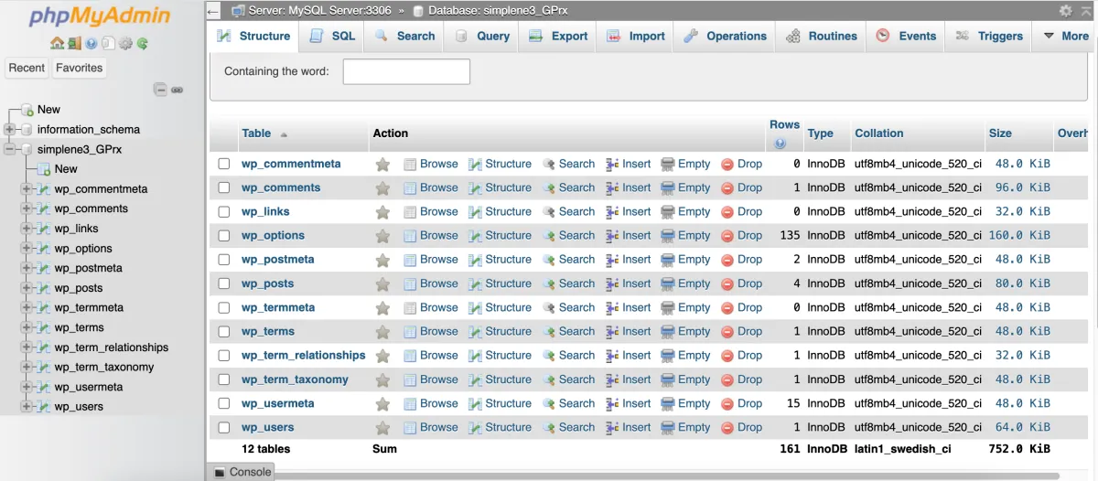Image resolution: width=1098 pixels, height=481 pixels.
Task: Tick the wp_usermeta row checkbox
Action: [224, 403]
